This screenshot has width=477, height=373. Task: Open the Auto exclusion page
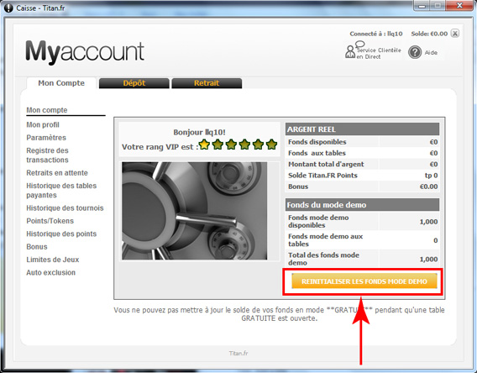[x=50, y=272]
